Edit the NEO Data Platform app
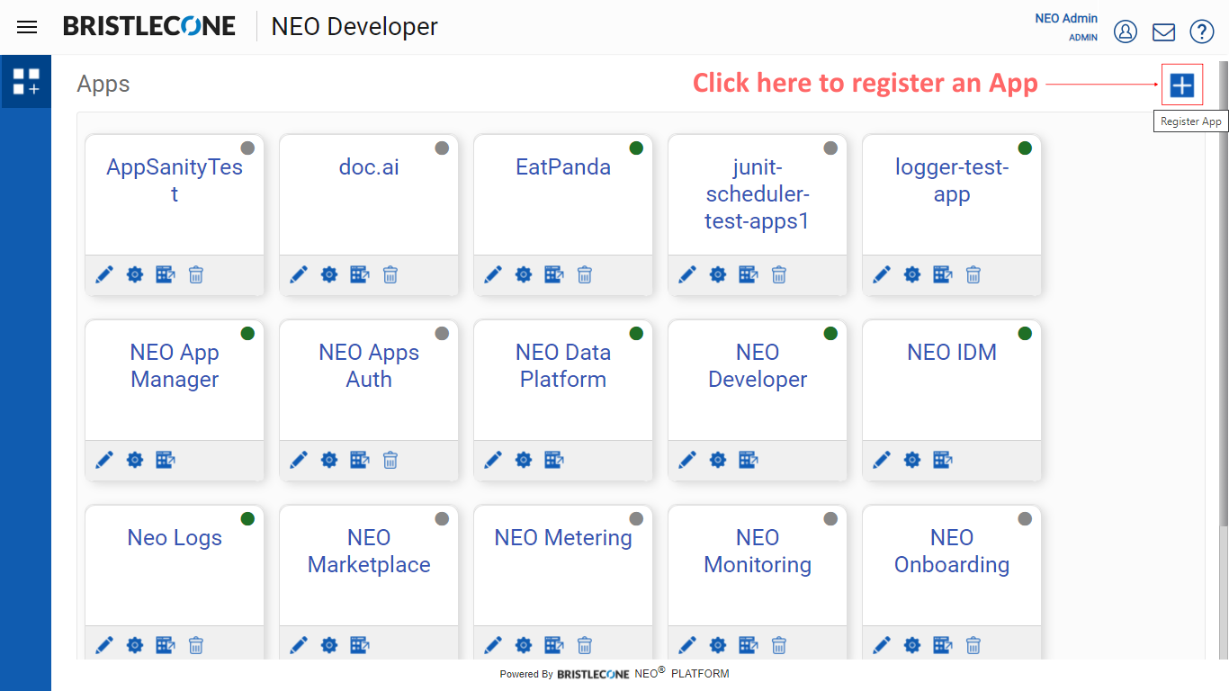Screen dimensions: 1229x691 [x=493, y=460]
